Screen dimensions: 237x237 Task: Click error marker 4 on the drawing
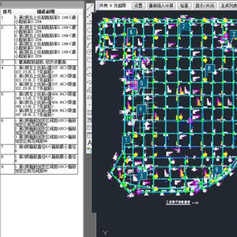(x=141, y=109)
